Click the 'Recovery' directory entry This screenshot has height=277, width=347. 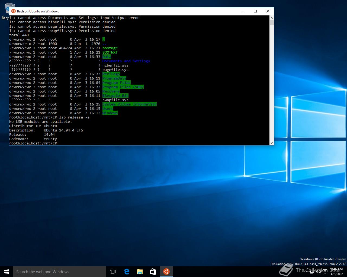coord(111,91)
